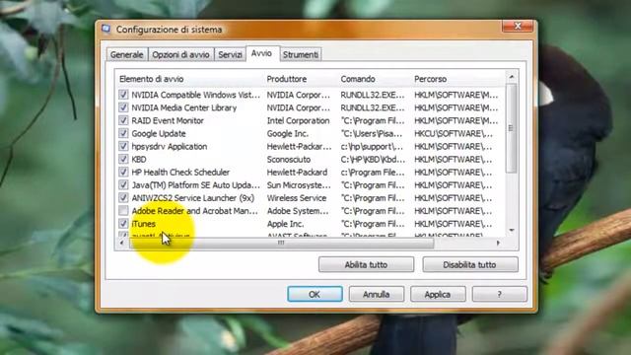Enable Adobe Reader and Acrobat Manager checkbox
The width and height of the screenshot is (631, 355).
pos(123,210)
